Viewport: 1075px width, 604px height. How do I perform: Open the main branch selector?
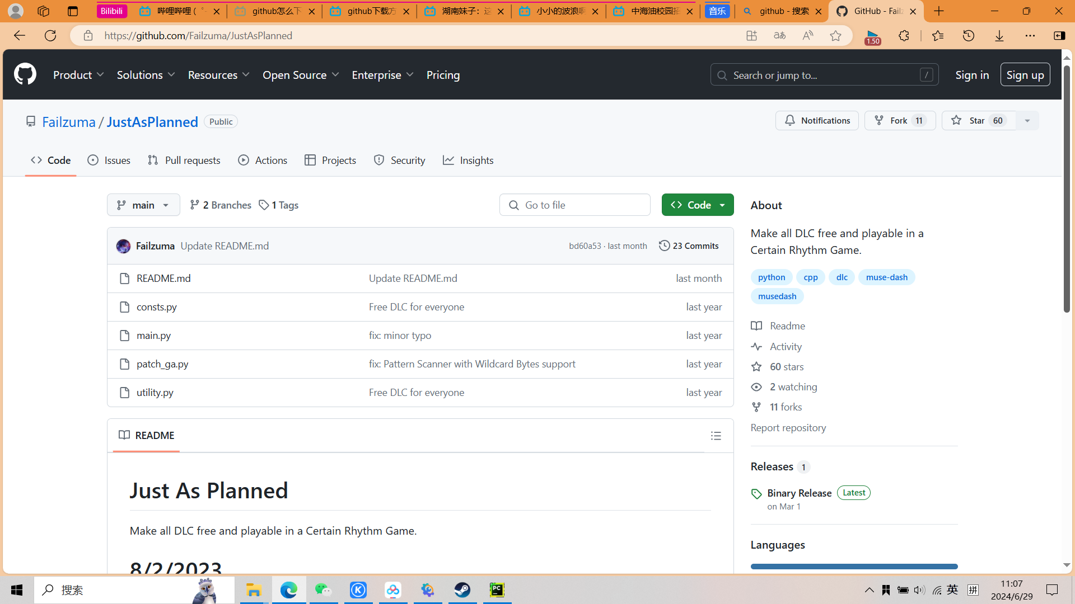coord(143,205)
